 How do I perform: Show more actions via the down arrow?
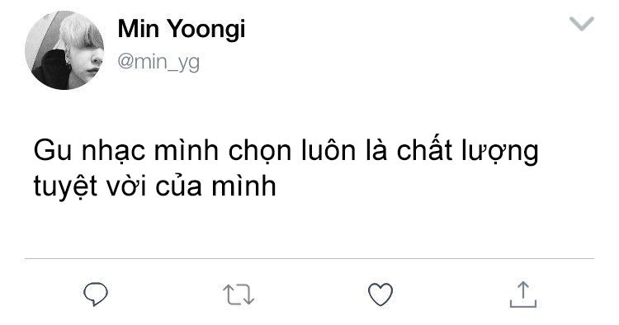[582, 24]
